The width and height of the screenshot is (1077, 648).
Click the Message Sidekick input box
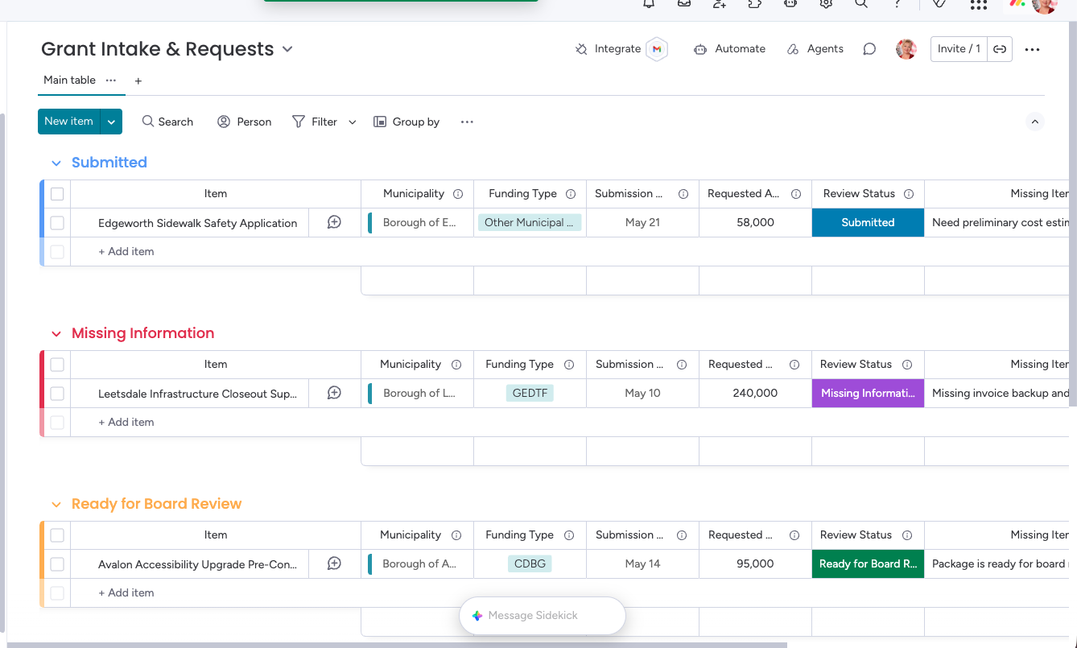543,616
